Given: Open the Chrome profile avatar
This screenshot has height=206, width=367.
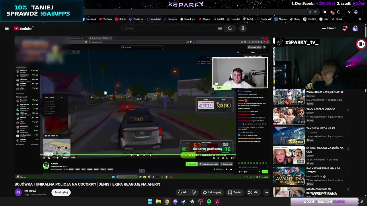Looking at the screenshot, I should coord(356,12).
